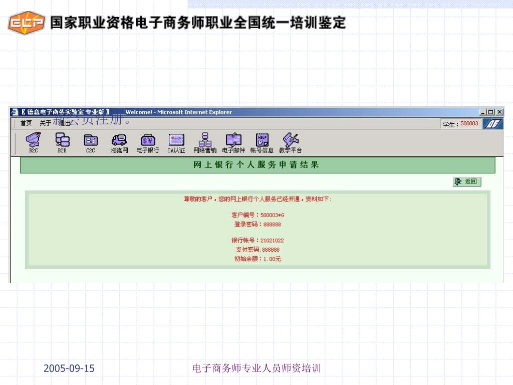
Task: Click the 网上银行个人服务申请结果 heading
Action: pos(256,164)
